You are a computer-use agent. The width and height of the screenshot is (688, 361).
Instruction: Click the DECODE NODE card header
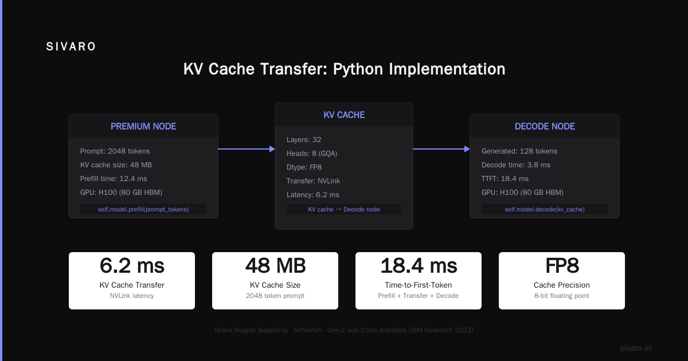point(545,127)
